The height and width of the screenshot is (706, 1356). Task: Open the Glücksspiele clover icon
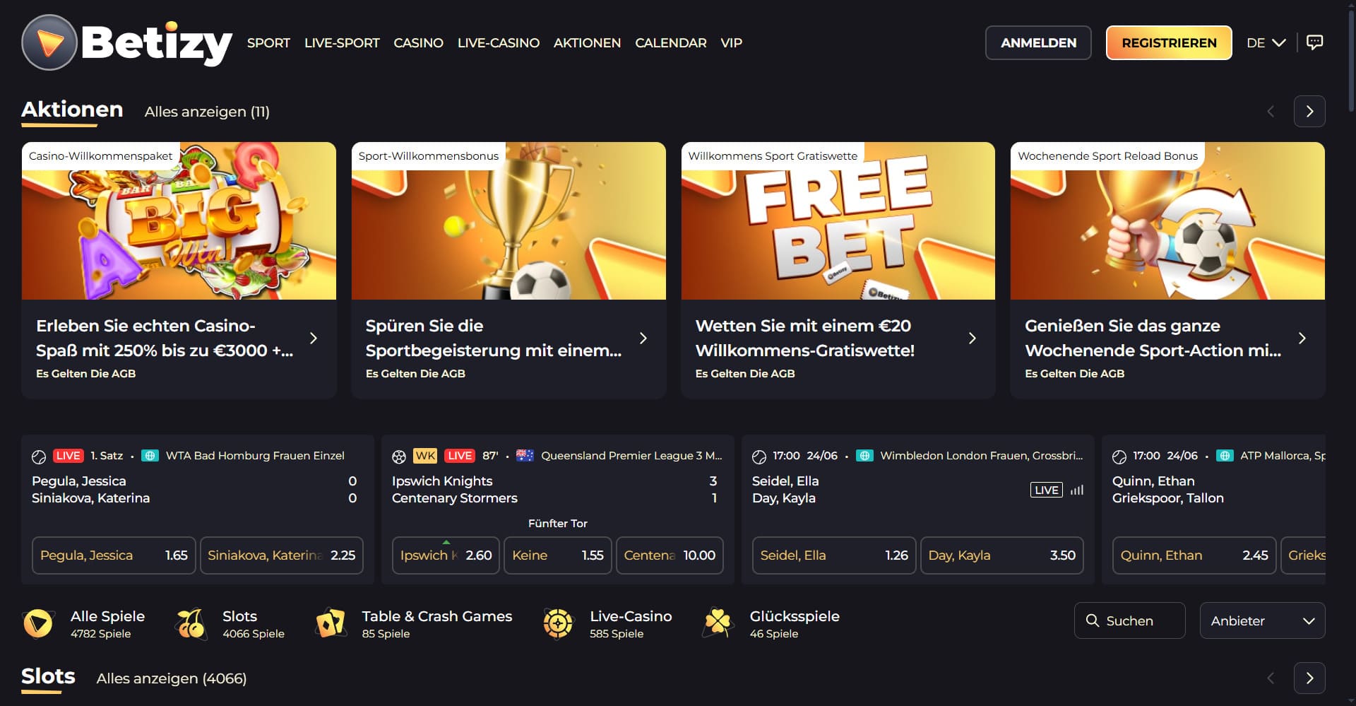[x=718, y=623]
